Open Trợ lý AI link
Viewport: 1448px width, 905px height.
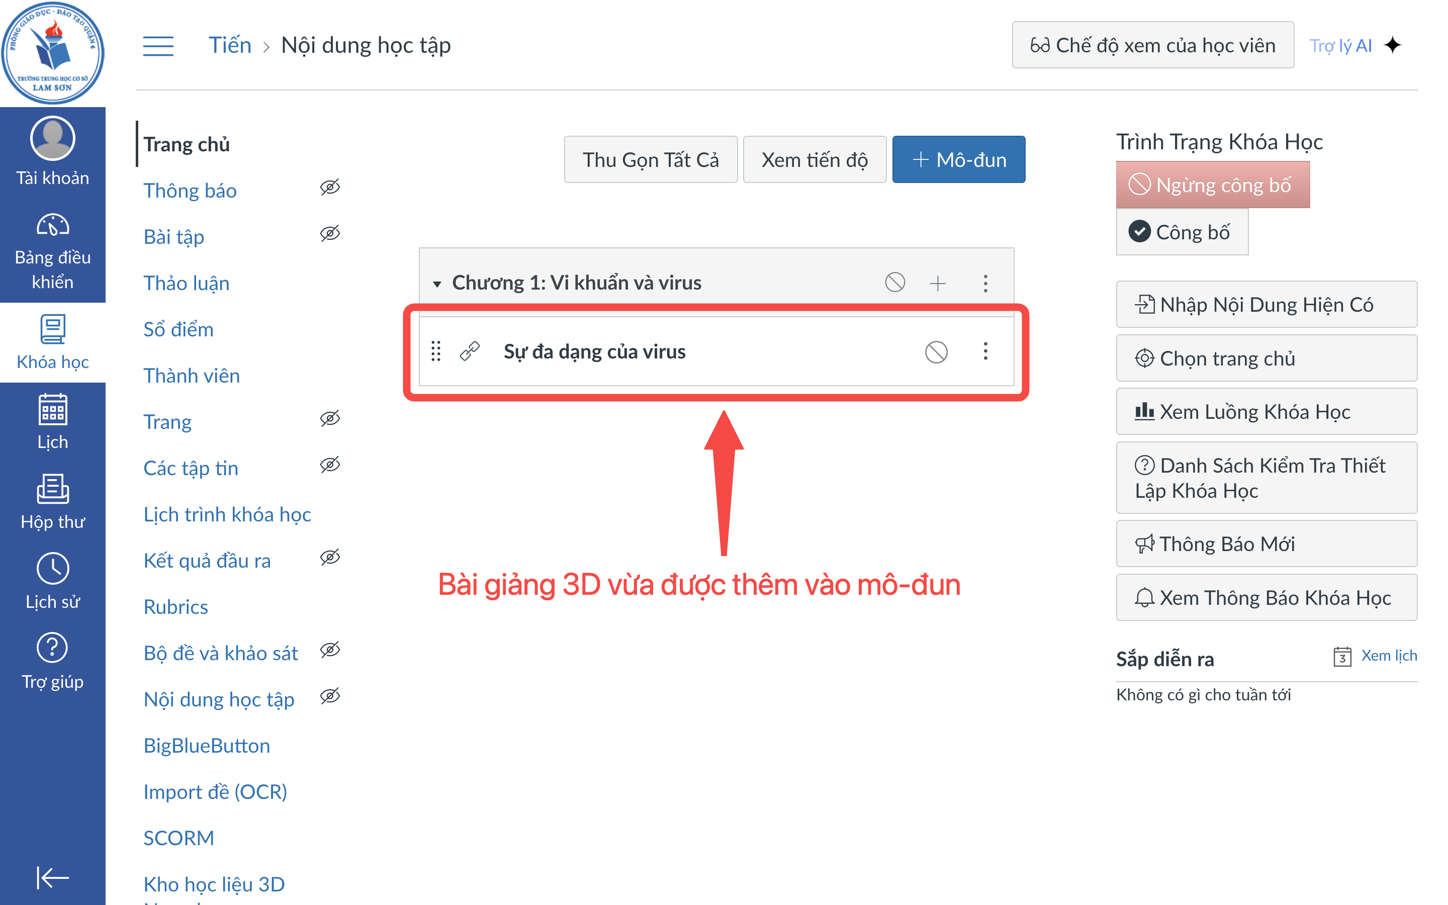click(x=1340, y=45)
